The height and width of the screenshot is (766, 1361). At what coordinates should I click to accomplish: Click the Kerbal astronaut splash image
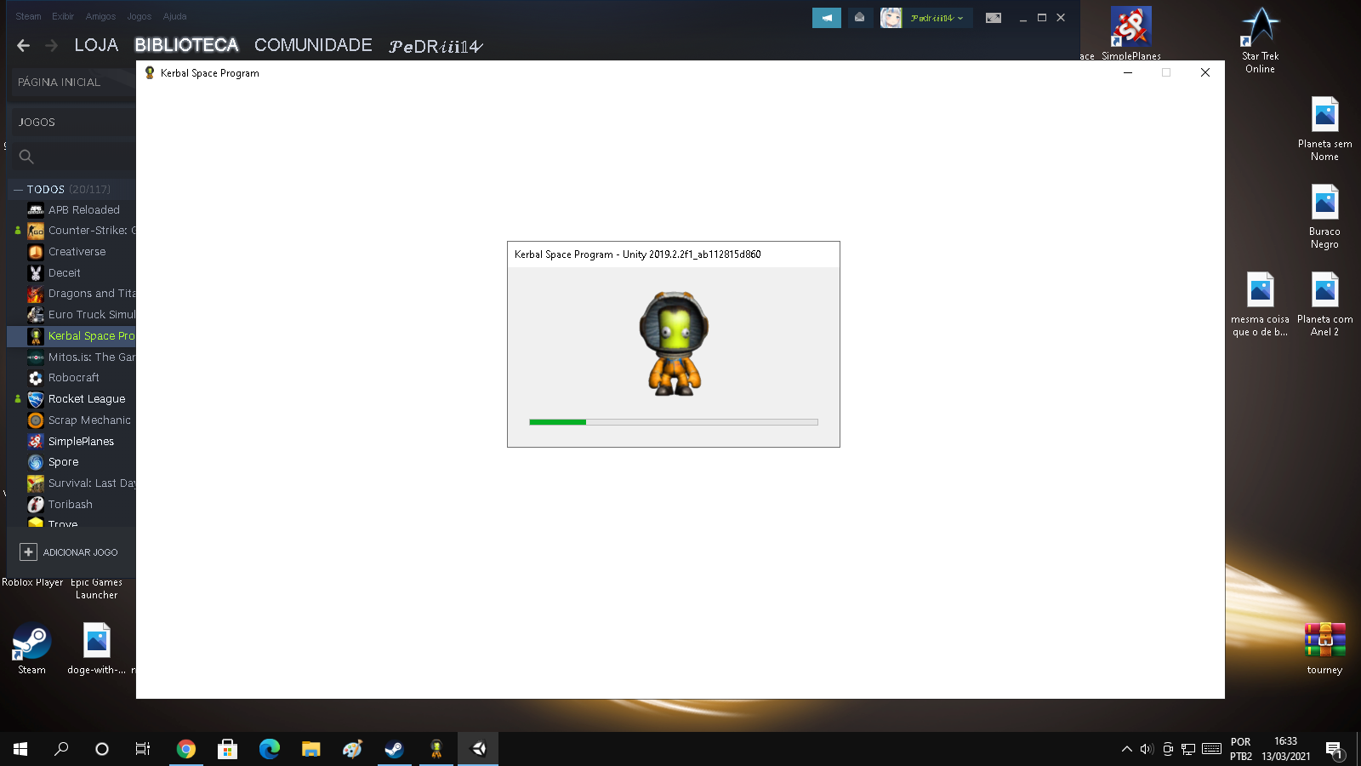click(x=675, y=344)
